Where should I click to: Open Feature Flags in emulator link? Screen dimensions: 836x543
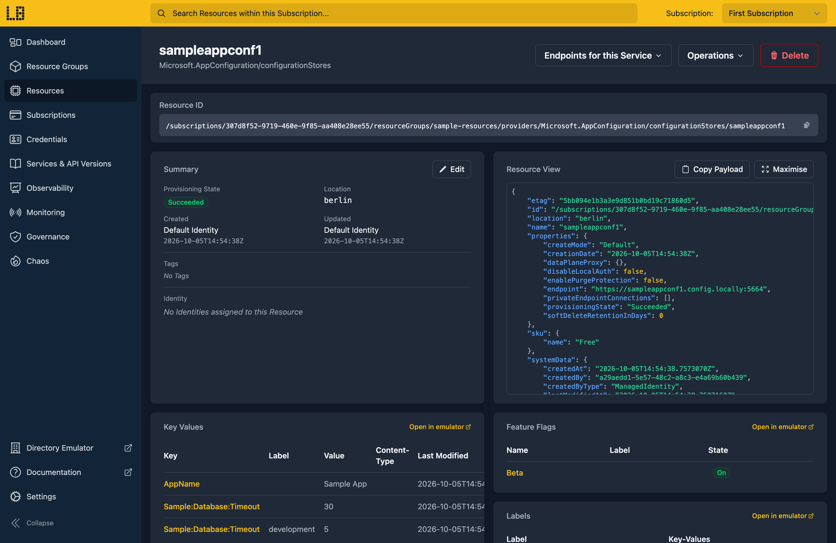783,427
